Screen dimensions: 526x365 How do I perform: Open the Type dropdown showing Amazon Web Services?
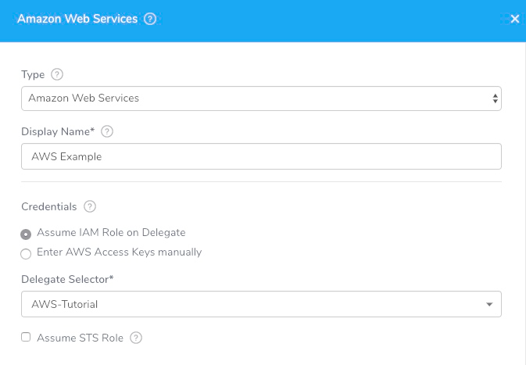tap(261, 98)
